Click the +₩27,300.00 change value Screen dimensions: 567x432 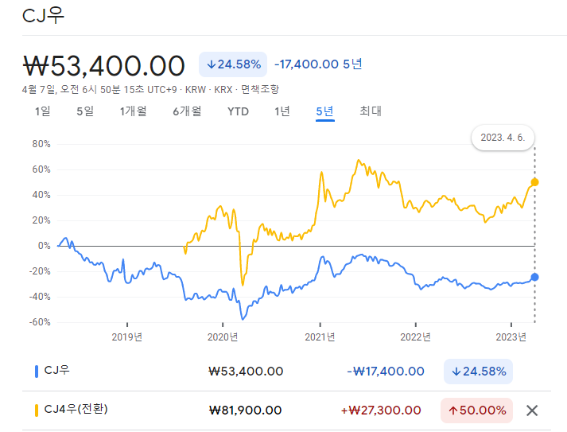click(381, 411)
